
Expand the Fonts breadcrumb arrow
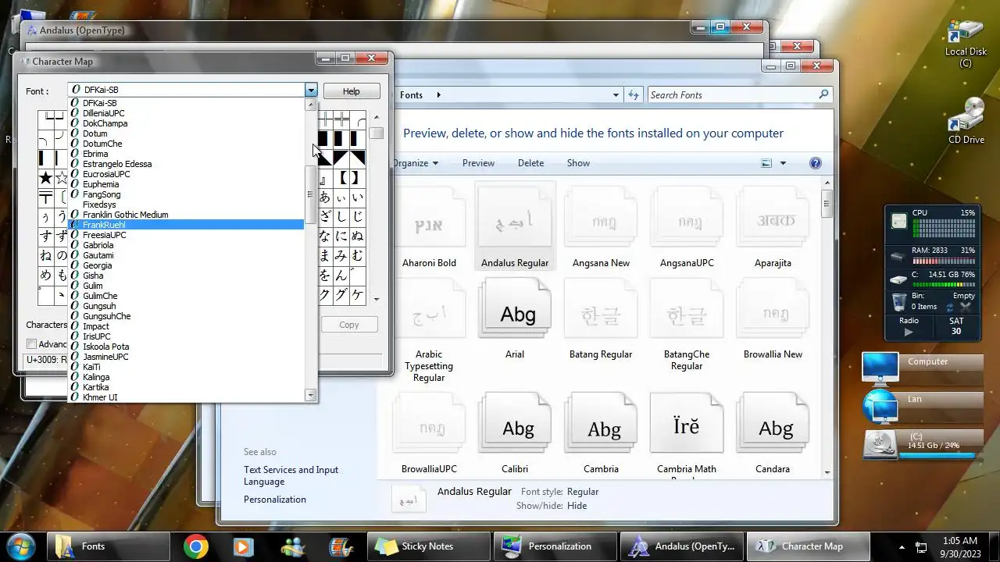[438, 94]
